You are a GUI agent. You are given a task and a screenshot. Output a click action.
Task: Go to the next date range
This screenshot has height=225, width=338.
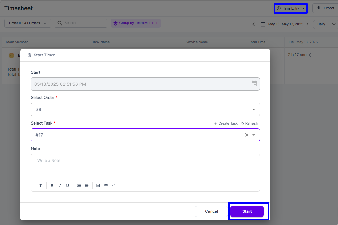point(307,24)
